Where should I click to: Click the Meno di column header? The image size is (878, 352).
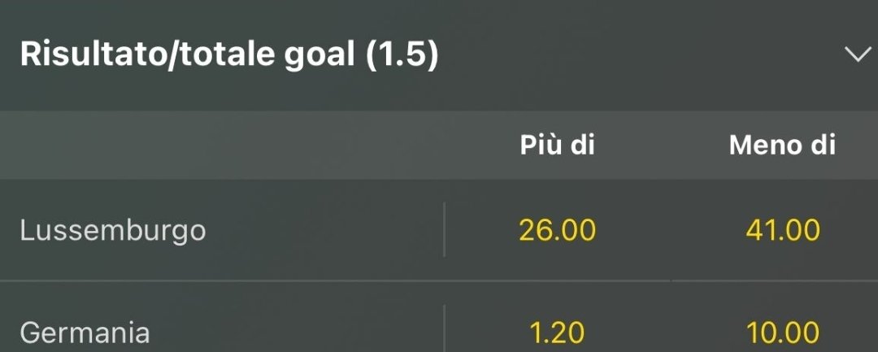point(782,146)
